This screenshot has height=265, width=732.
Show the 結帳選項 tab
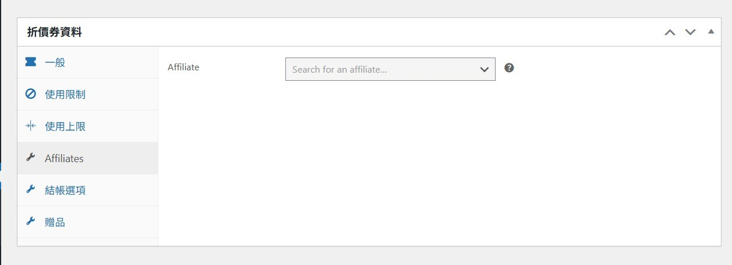coord(65,190)
